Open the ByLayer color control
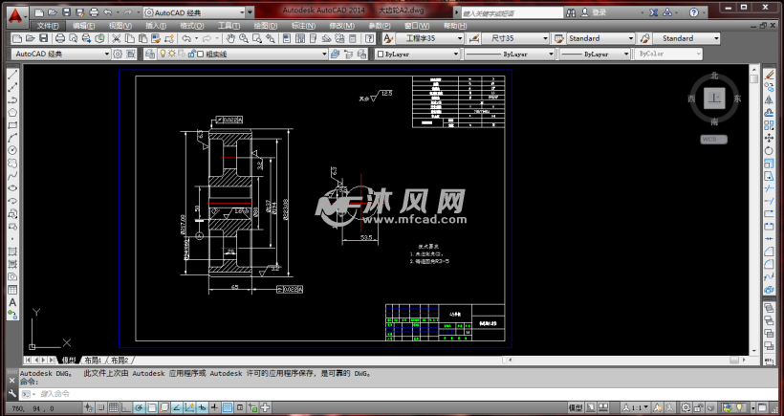This screenshot has width=784, height=416. pos(417,55)
